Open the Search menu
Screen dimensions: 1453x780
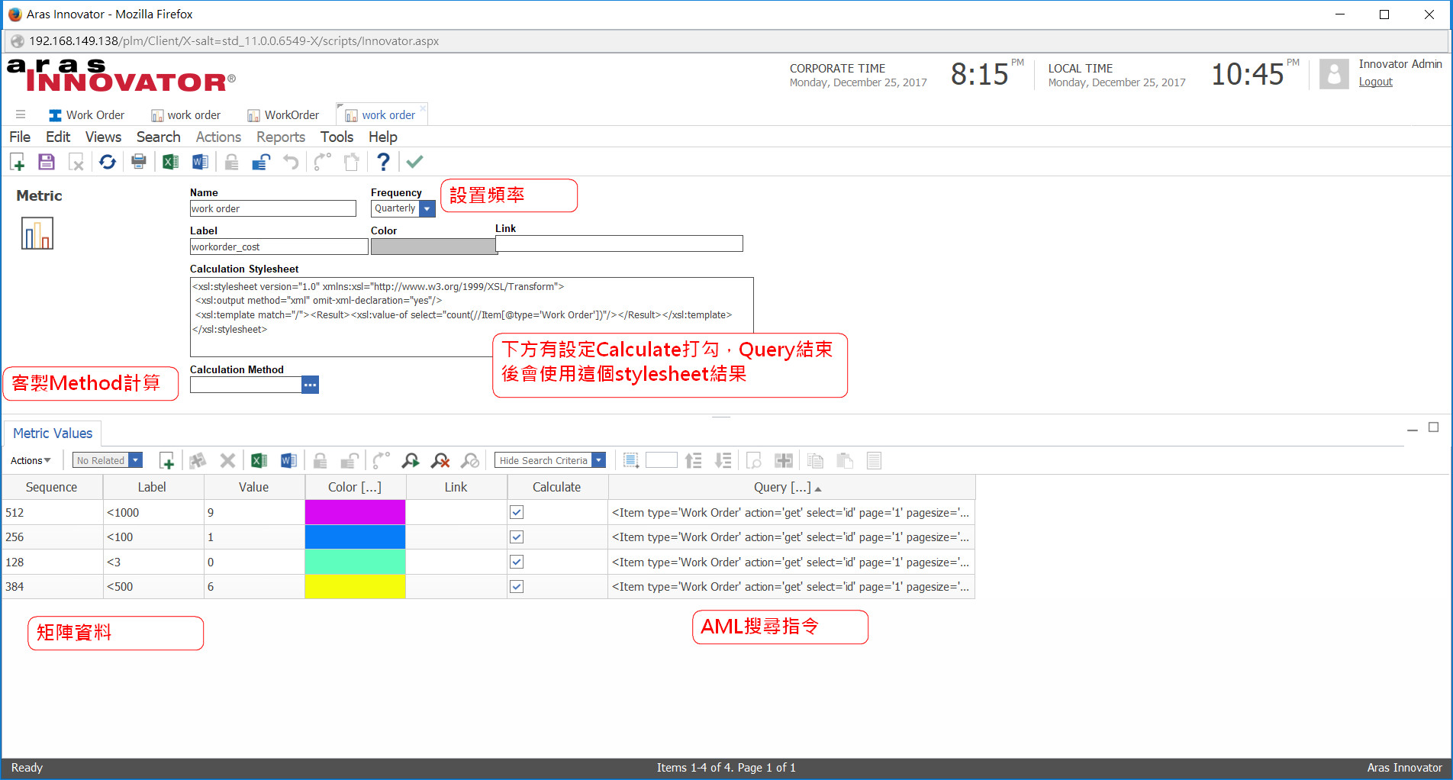click(x=158, y=137)
